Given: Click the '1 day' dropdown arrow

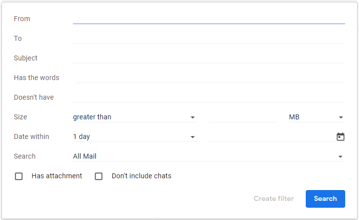Looking at the screenshot, I should (x=193, y=137).
